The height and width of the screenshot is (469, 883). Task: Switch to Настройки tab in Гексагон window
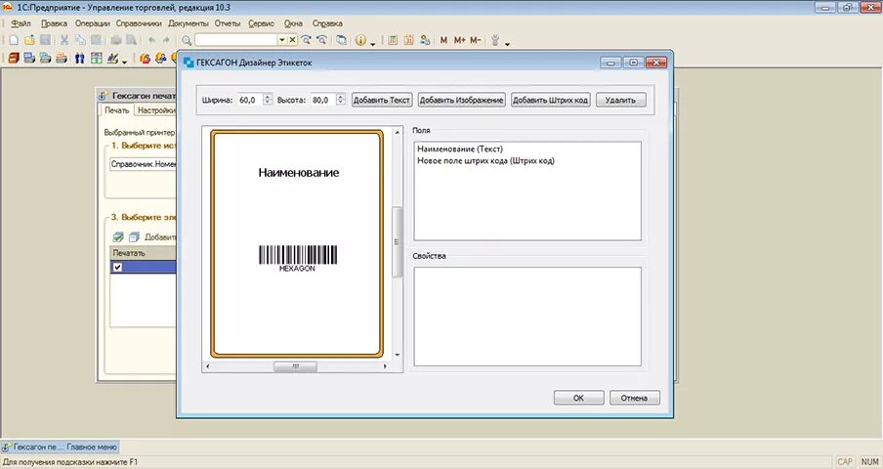[156, 110]
